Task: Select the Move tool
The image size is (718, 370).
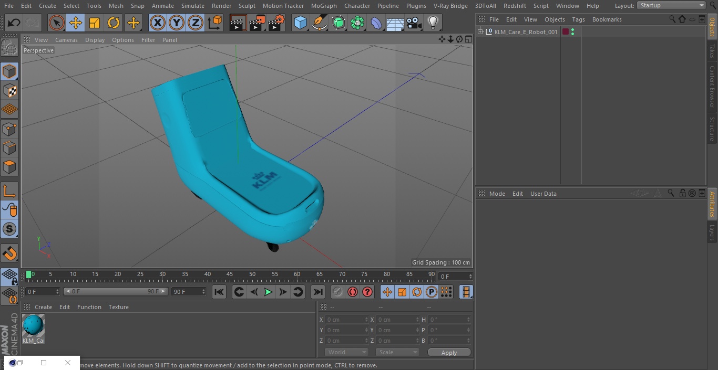Action: tap(76, 23)
